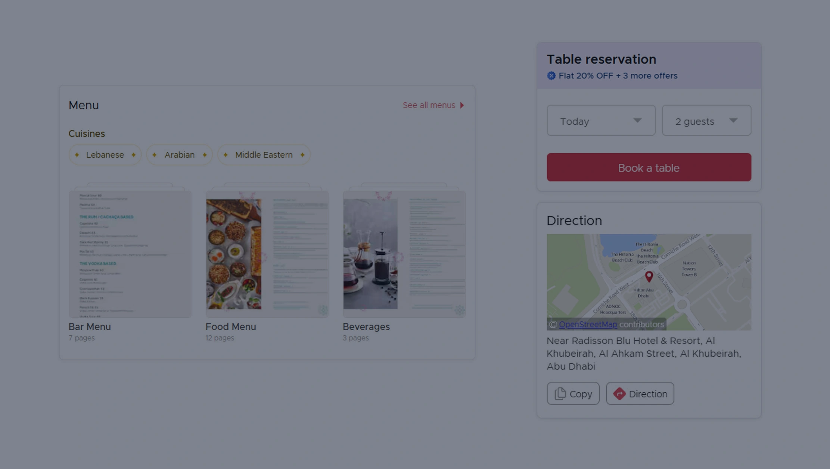The height and width of the screenshot is (469, 830).
Task: Click the red direction arrow icon
Action: pyautogui.click(x=619, y=394)
